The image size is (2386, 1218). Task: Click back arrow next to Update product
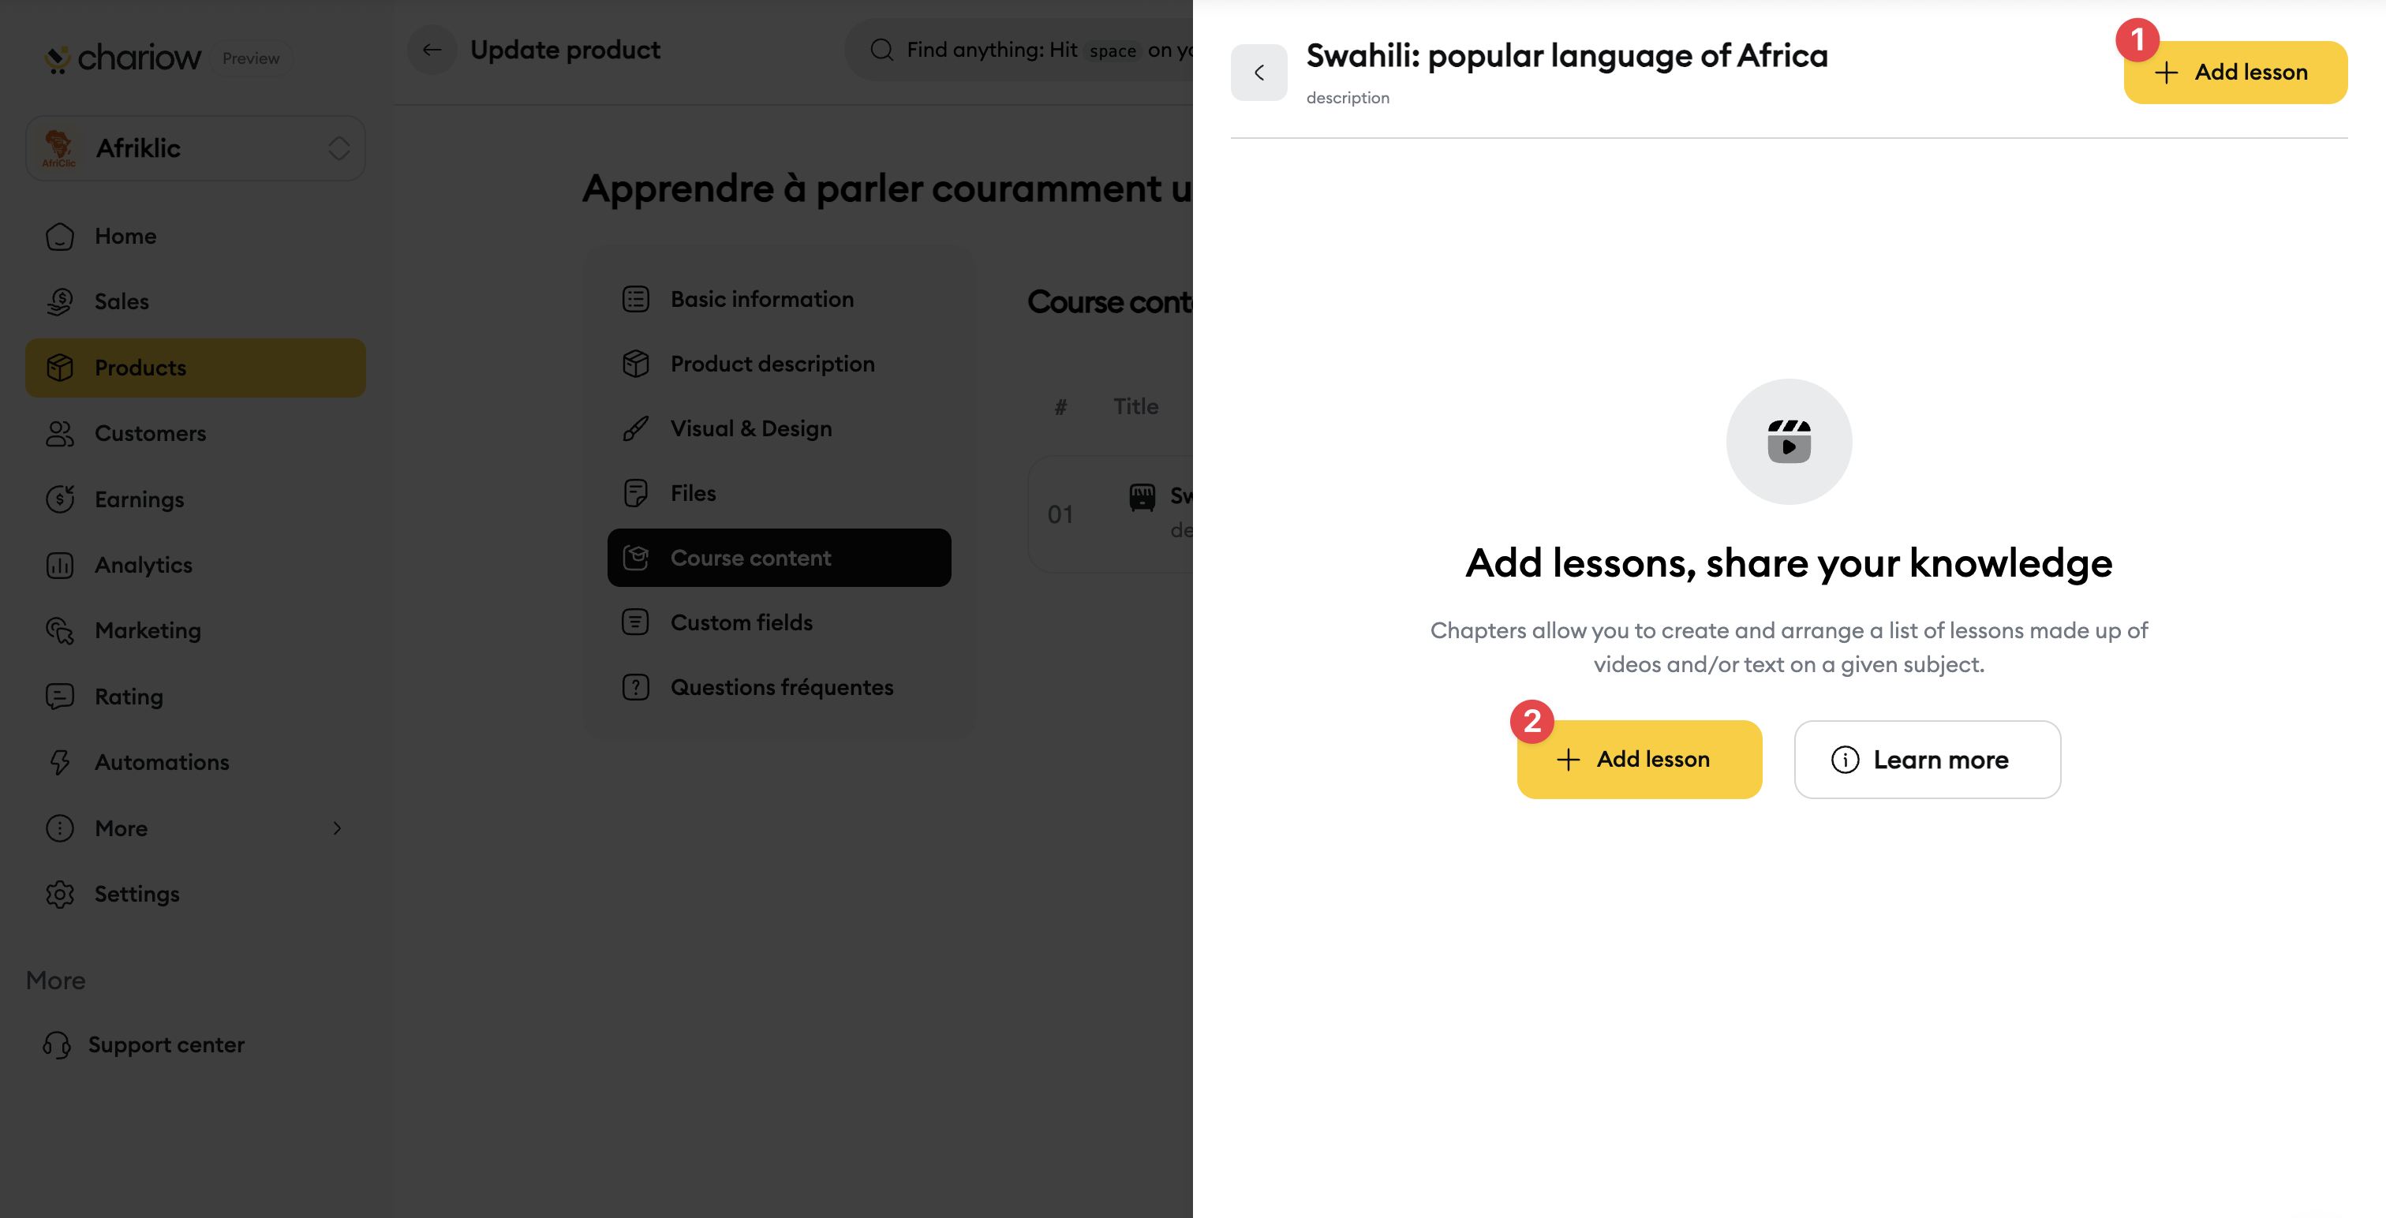click(432, 50)
